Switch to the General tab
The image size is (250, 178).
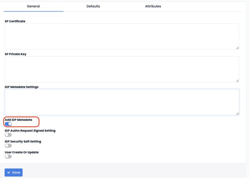point(33,6)
